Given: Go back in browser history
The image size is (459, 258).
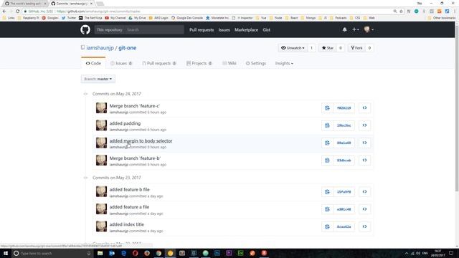Looking at the screenshot, I should tap(4, 11).
